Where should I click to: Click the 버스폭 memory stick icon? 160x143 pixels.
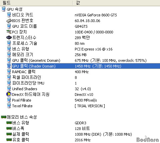(9, 128)
